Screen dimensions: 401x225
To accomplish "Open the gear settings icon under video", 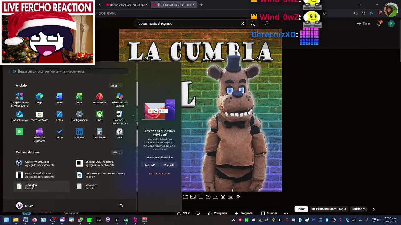I will (238, 197).
